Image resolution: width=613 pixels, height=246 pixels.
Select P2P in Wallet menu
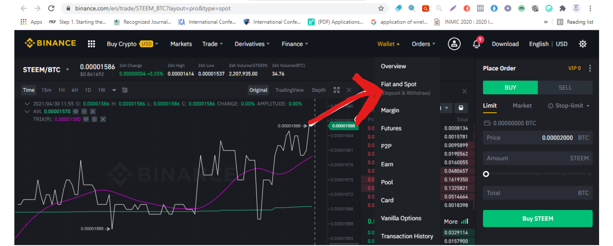point(386,146)
